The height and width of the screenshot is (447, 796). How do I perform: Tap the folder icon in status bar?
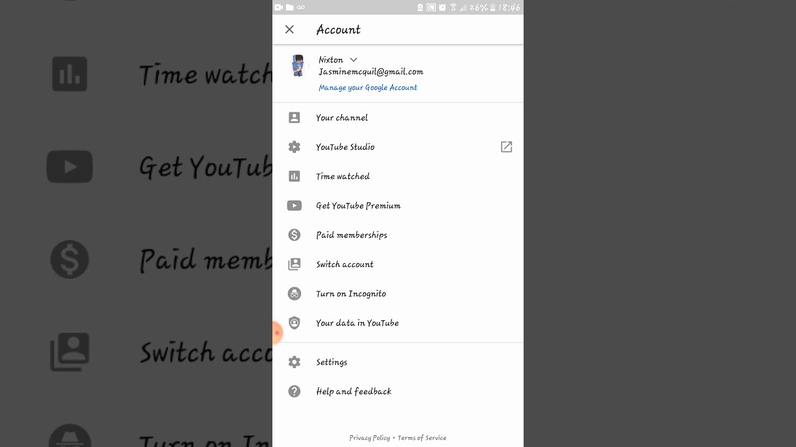pyautogui.click(x=290, y=7)
